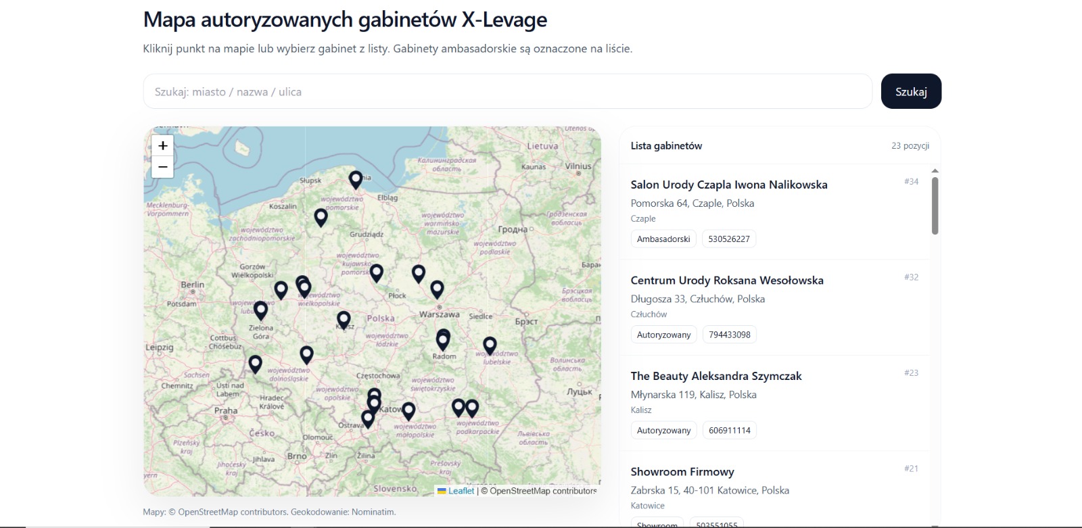
Task: Click the Szukaj search button
Action: (911, 91)
